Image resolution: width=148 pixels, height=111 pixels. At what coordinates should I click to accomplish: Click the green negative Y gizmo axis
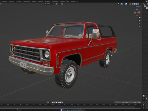tap(135, 13)
